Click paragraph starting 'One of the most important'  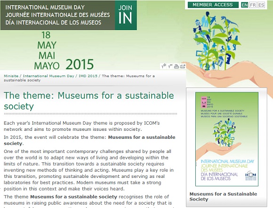tap(88, 170)
